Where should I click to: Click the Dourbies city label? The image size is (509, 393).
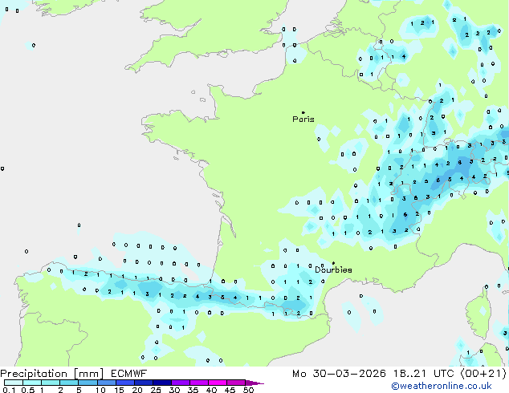[333, 269]
